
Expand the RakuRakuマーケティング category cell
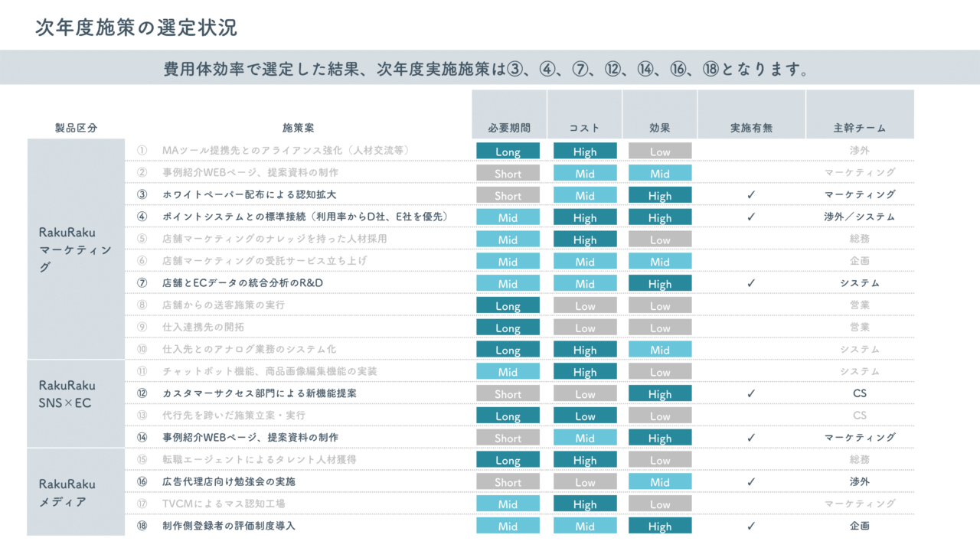coord(75,249)
